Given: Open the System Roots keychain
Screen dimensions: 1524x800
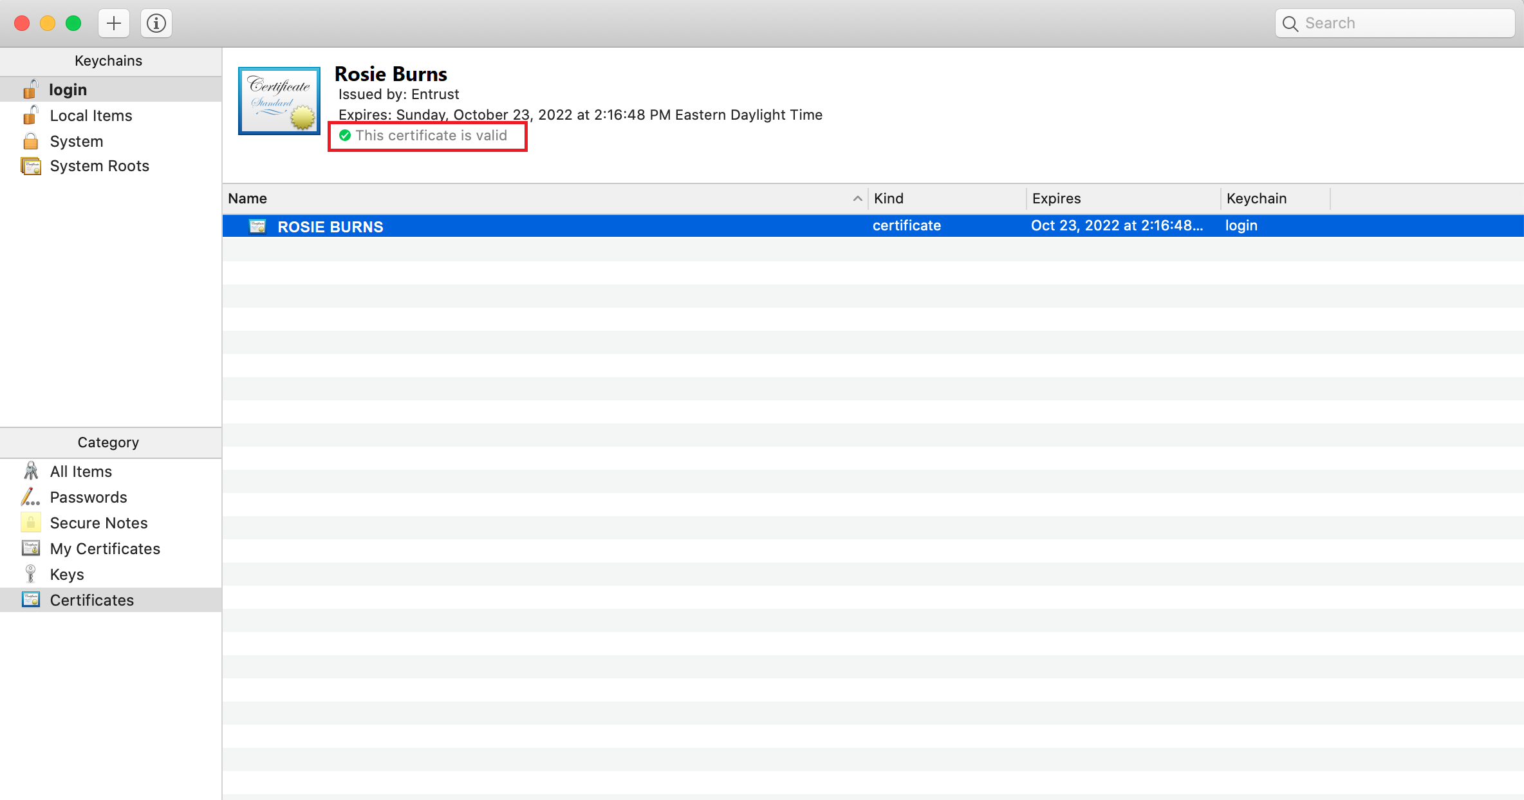Looking at the screenshot, I should [99, 166].
